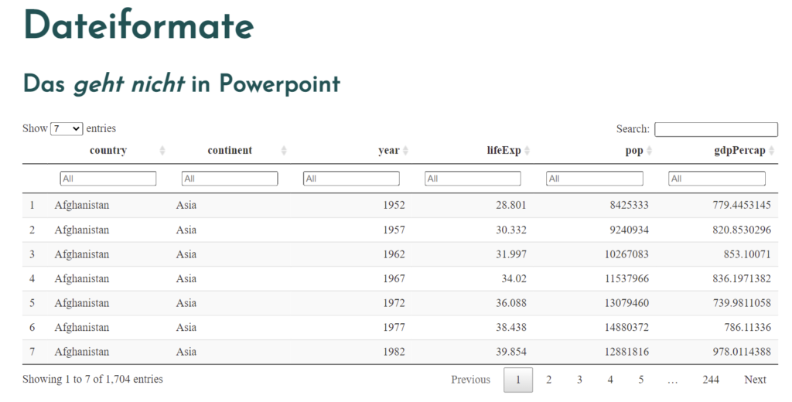Click lifeExp value 31.997

click(x=510, y=254)
